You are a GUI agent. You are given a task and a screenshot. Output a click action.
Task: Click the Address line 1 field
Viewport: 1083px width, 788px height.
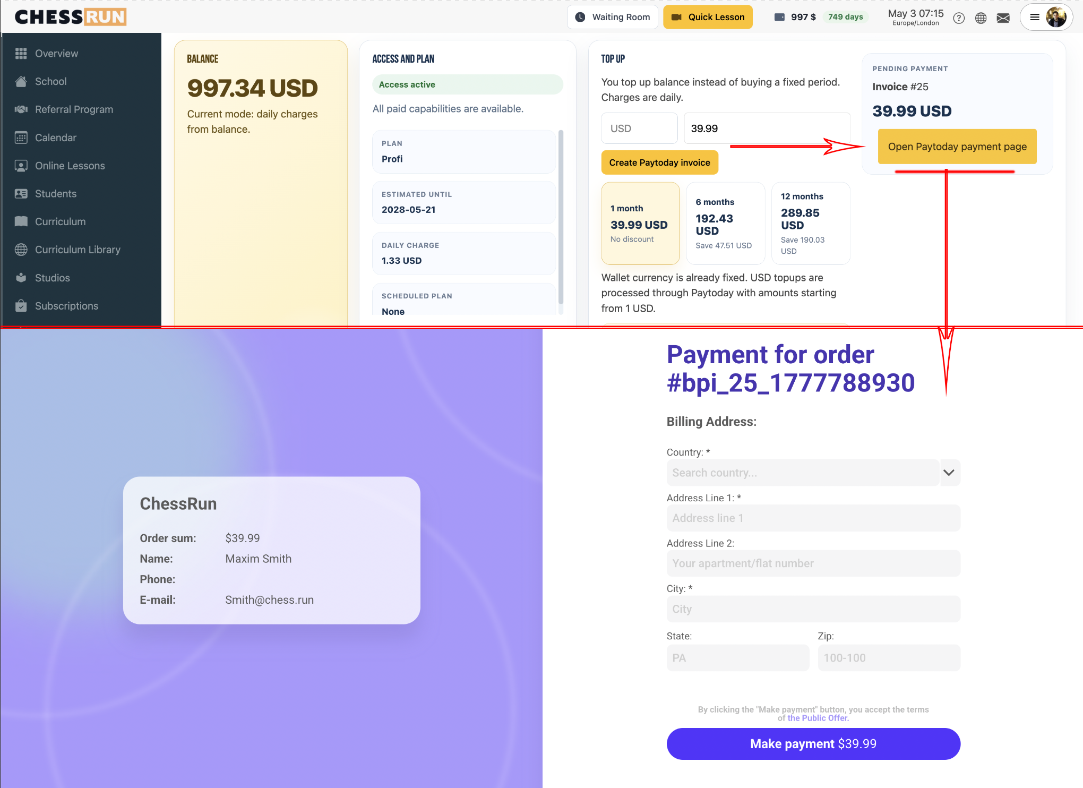tap(813, 518)
